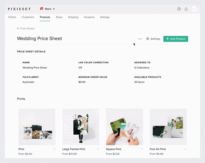Open price sheet Settings button

[153, 39]
